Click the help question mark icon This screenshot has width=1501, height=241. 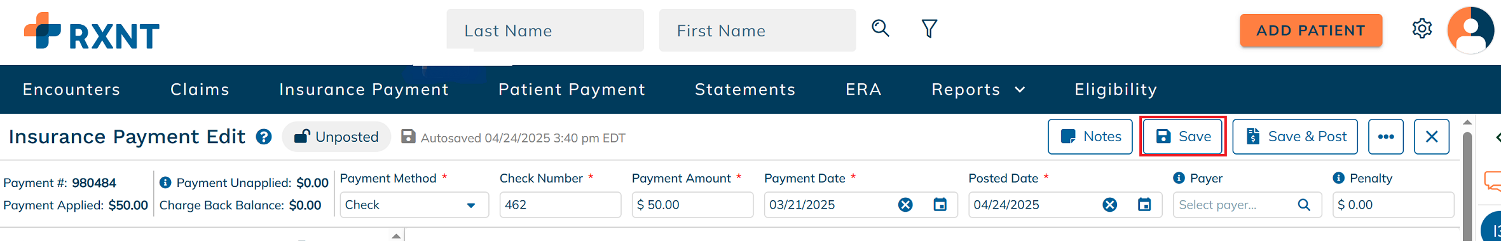click(x=264, y=137)
